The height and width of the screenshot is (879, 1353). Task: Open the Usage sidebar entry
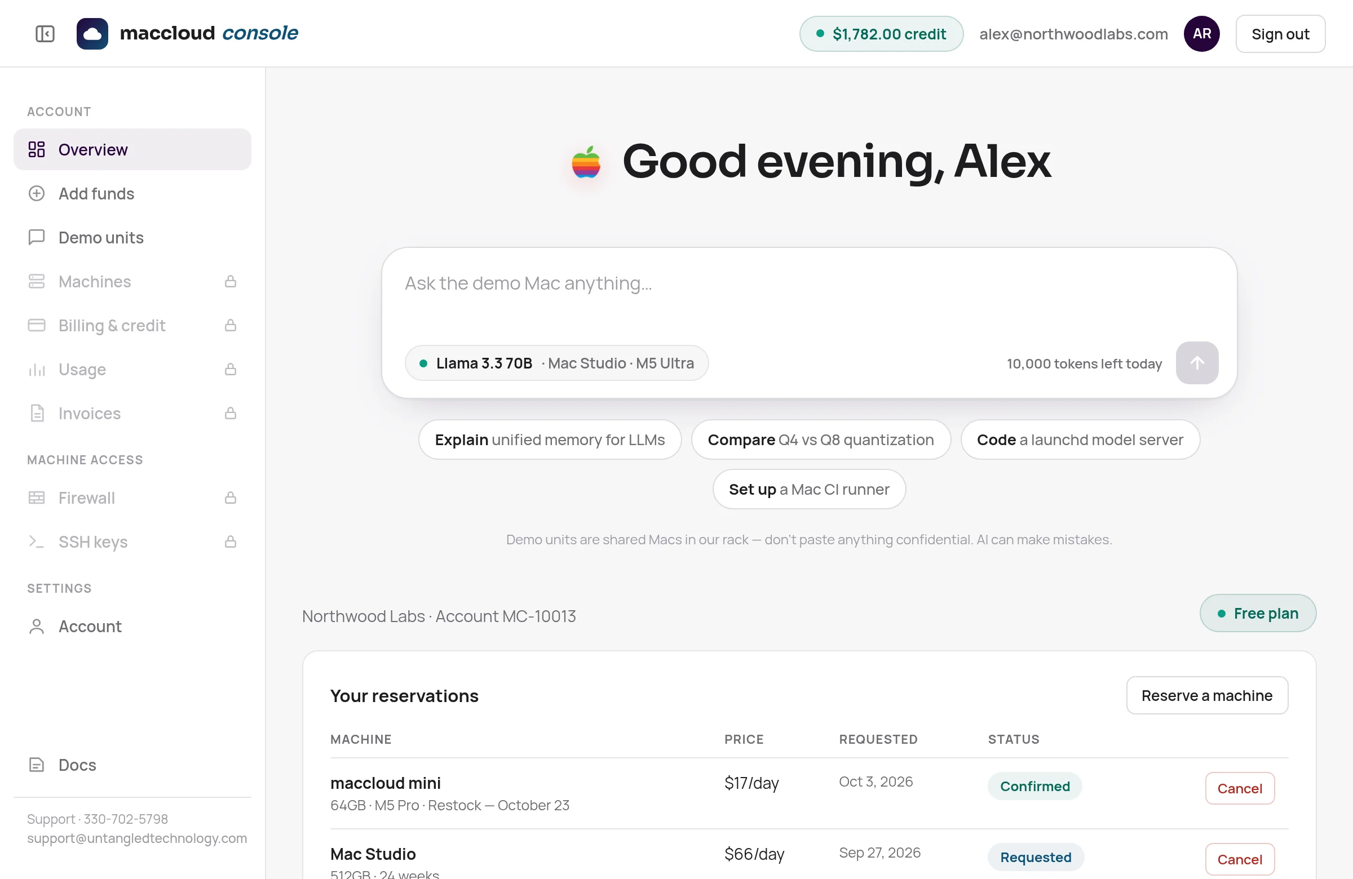132,369
